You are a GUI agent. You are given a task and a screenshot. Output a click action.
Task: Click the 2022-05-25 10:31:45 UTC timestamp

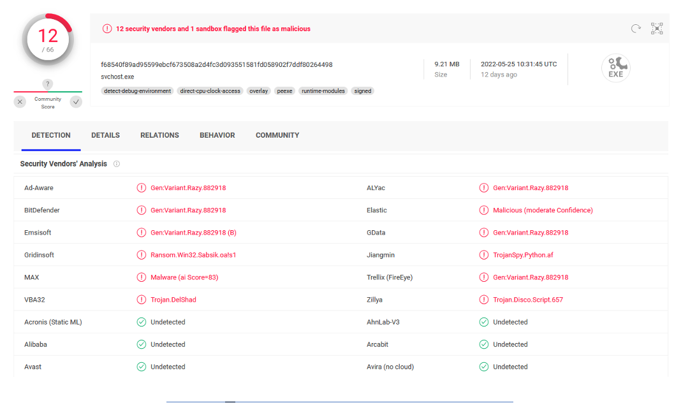[519, 64]
